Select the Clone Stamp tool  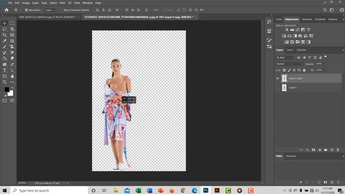pos(12,47)
